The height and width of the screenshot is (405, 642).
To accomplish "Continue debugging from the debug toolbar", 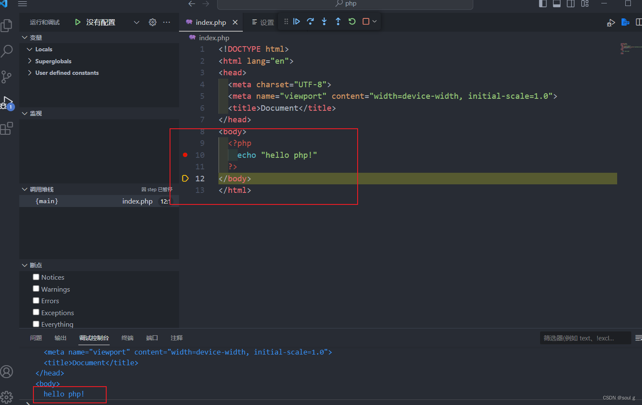I will [296, 21].
